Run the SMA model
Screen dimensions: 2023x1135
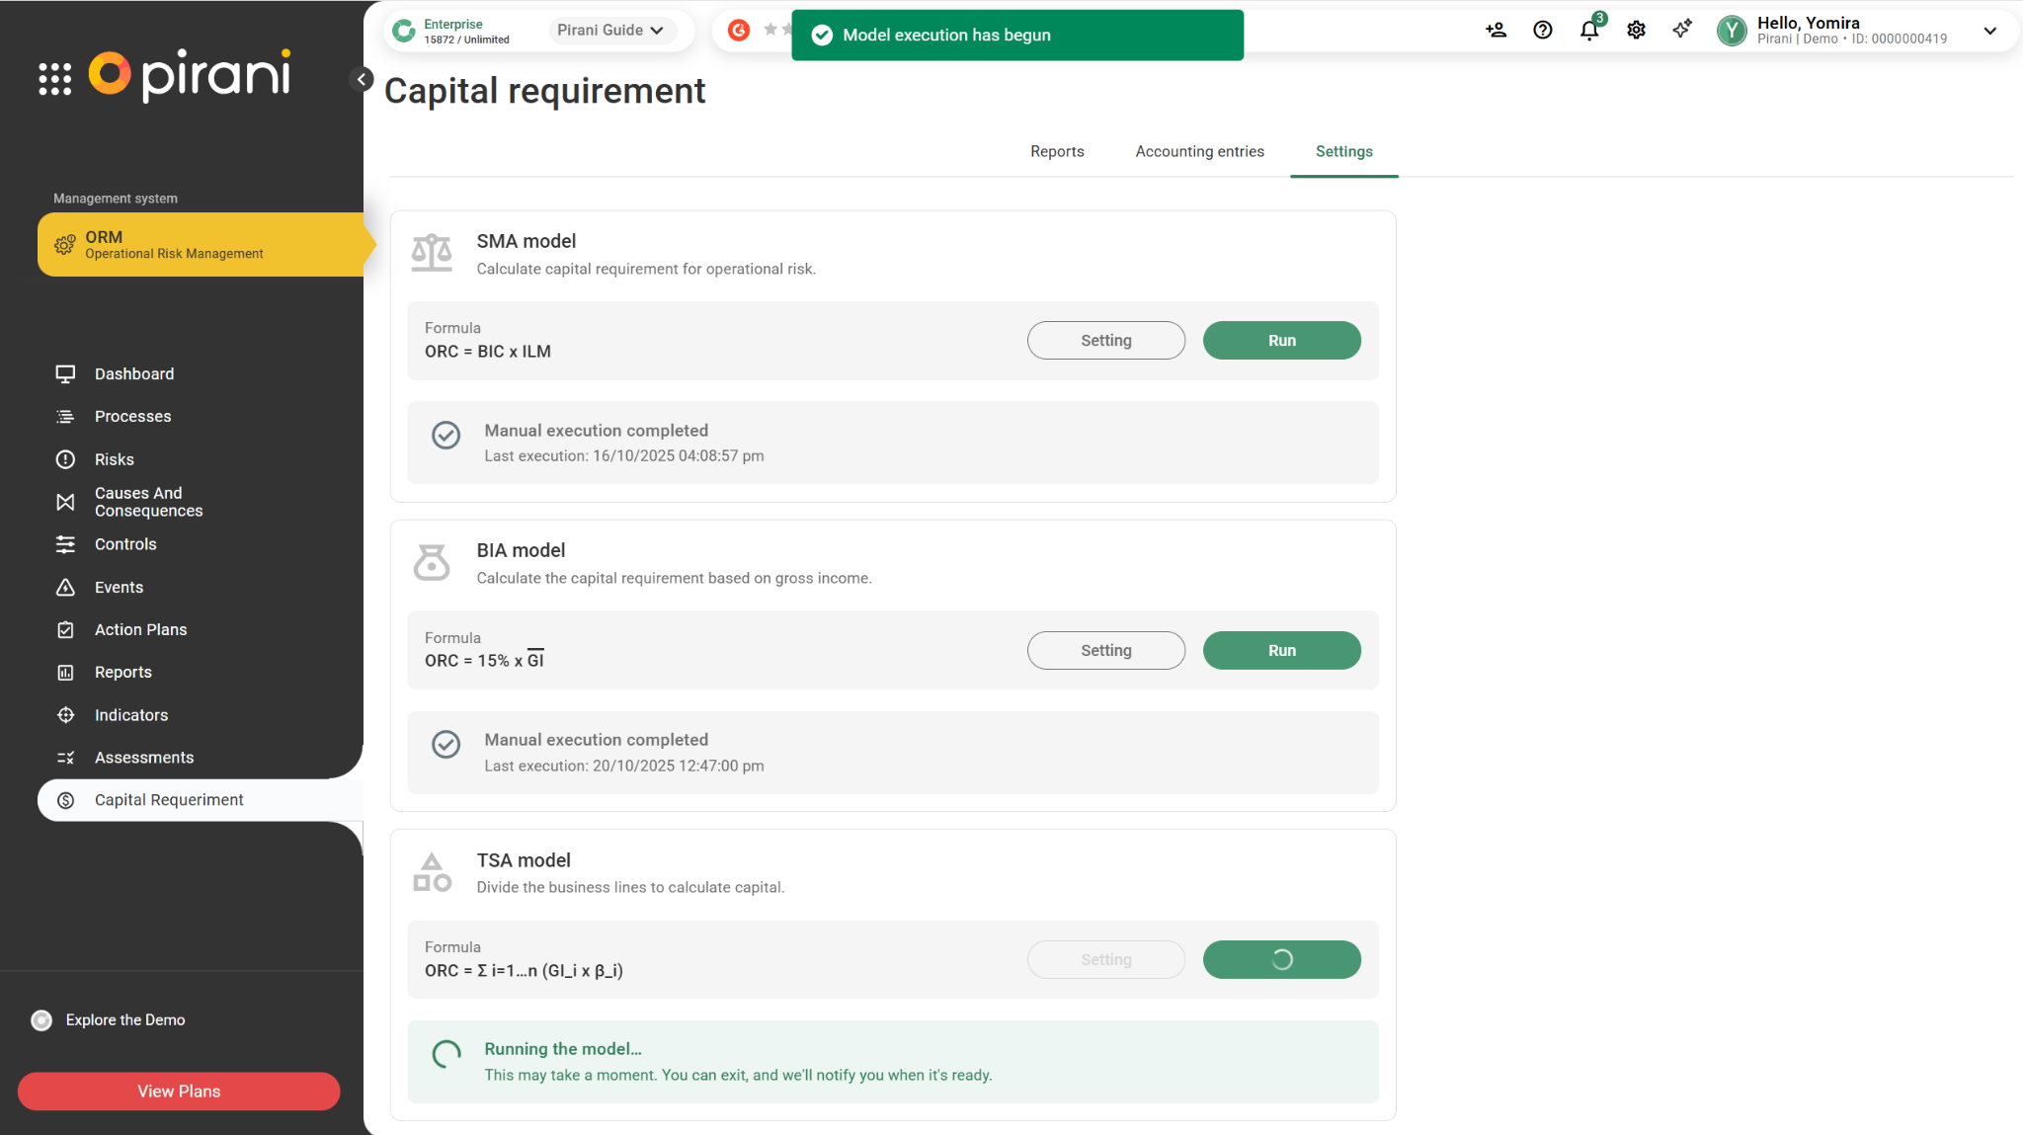tap(1281, 341)
